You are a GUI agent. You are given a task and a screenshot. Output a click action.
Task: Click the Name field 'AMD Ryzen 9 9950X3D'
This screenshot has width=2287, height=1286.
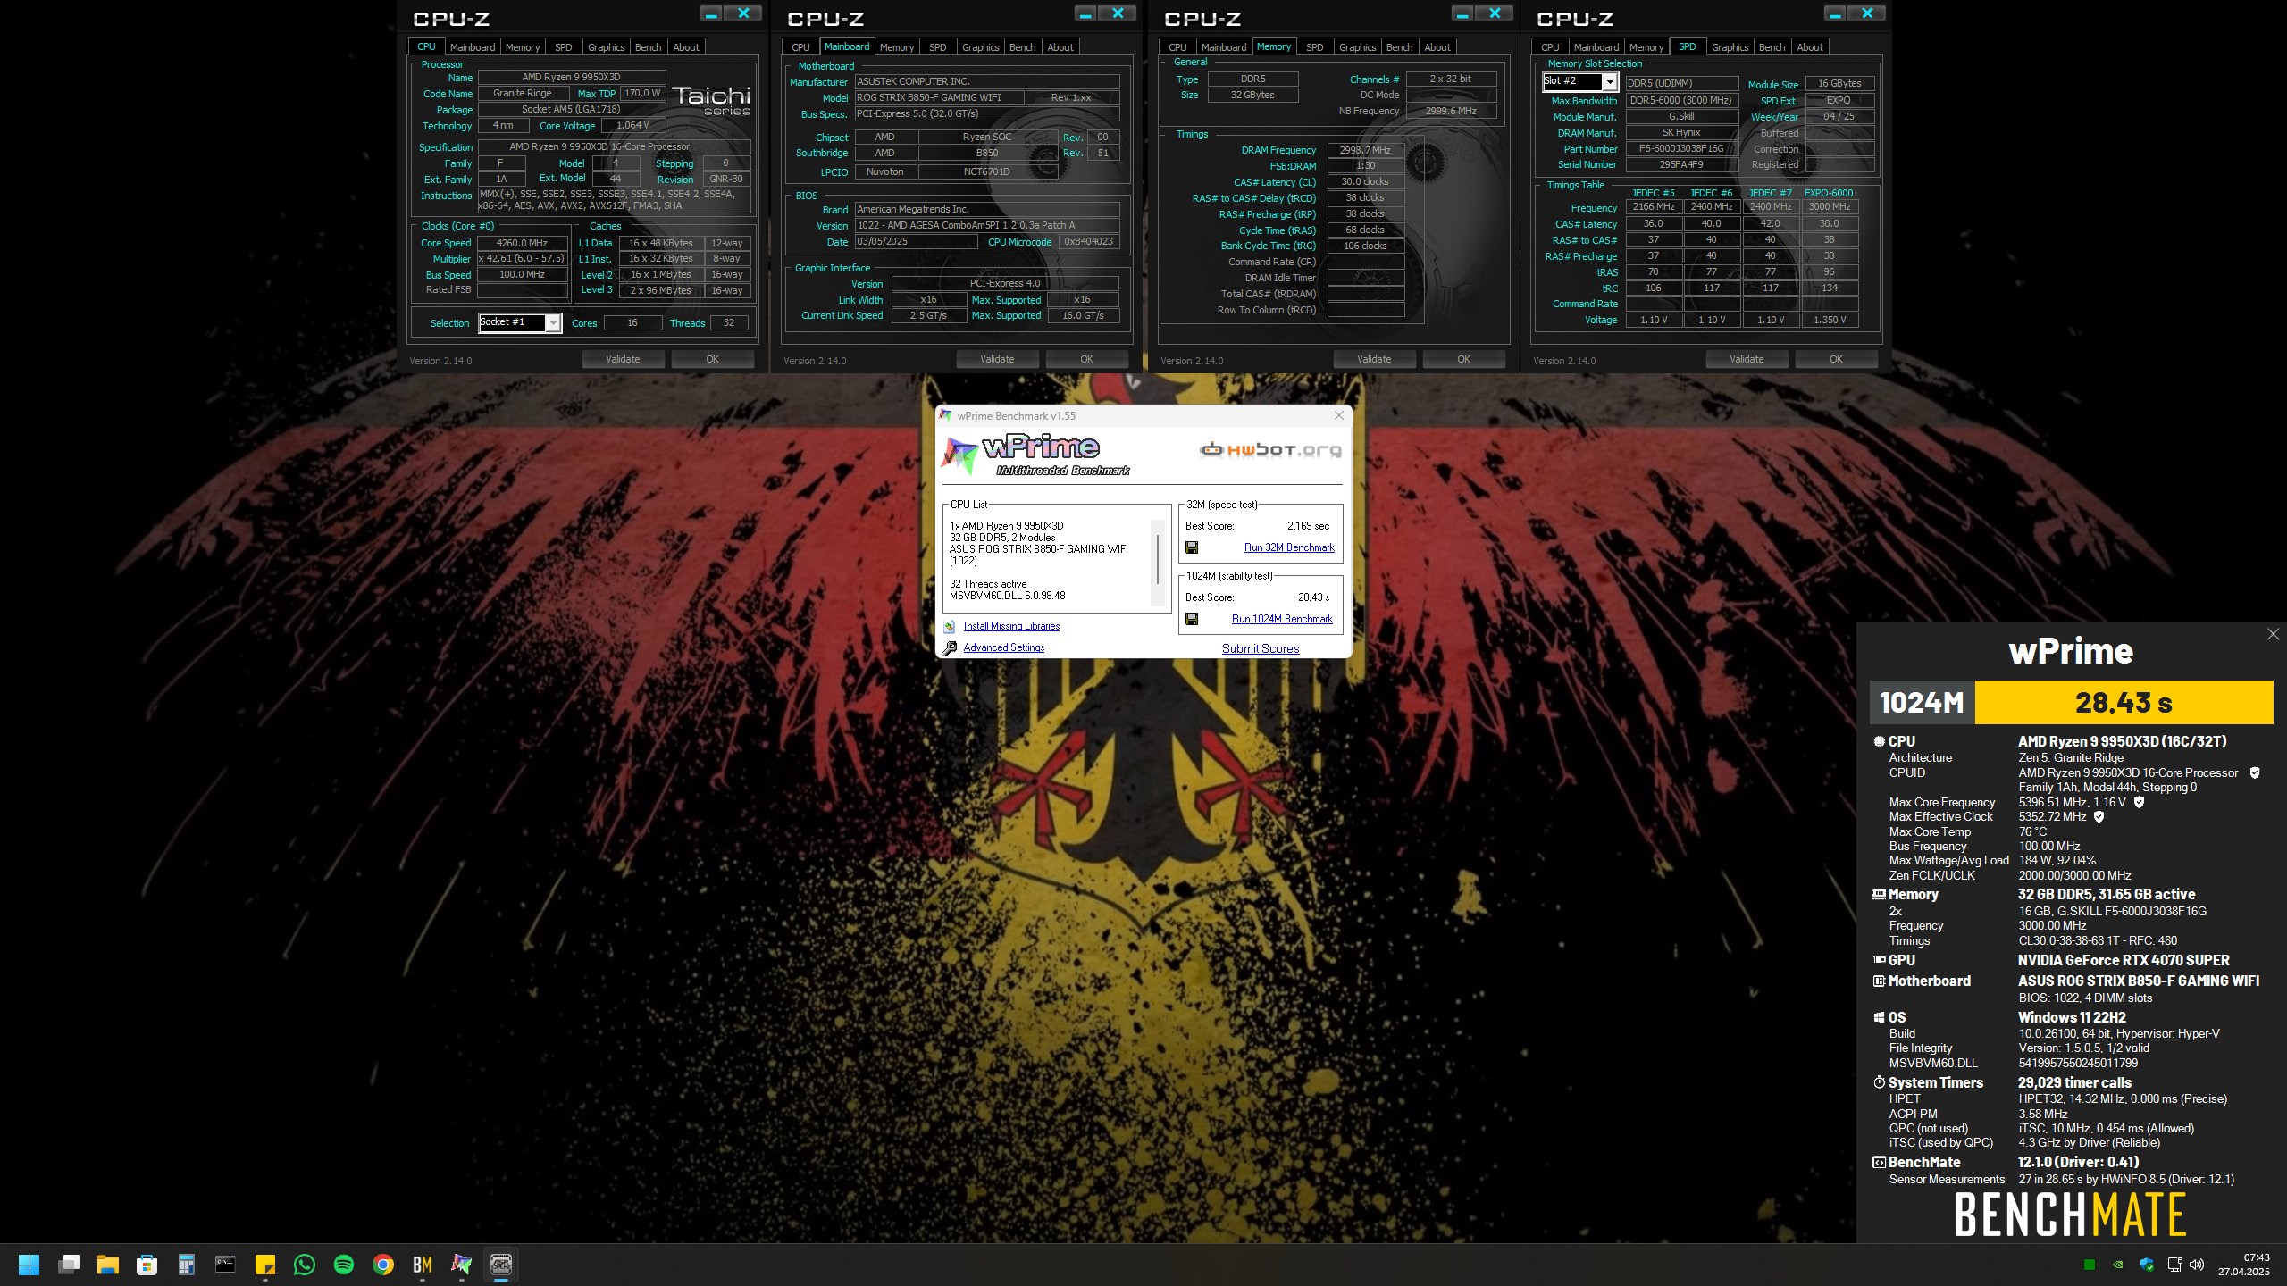pyautogui.click(x=571, y=77)
